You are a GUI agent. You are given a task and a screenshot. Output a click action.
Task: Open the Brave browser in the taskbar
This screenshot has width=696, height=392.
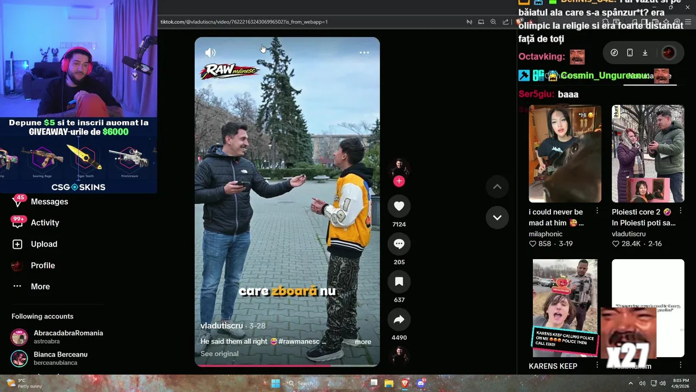[405, 383]
